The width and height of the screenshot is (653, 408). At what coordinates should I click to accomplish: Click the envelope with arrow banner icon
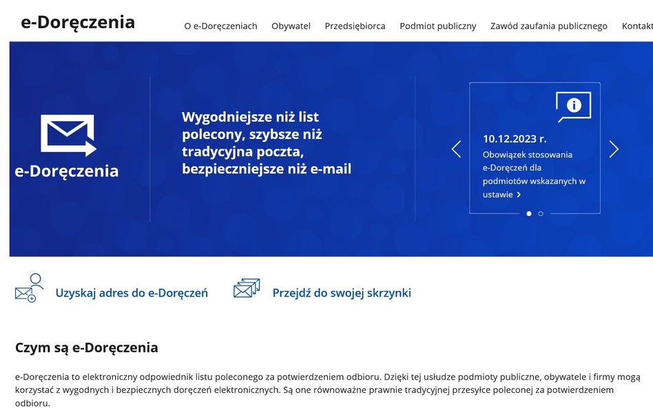point(69,136)
